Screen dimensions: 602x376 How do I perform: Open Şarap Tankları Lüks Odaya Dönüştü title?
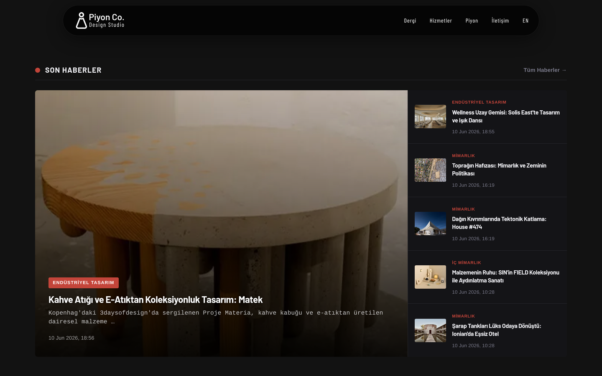tap(497, 330)
